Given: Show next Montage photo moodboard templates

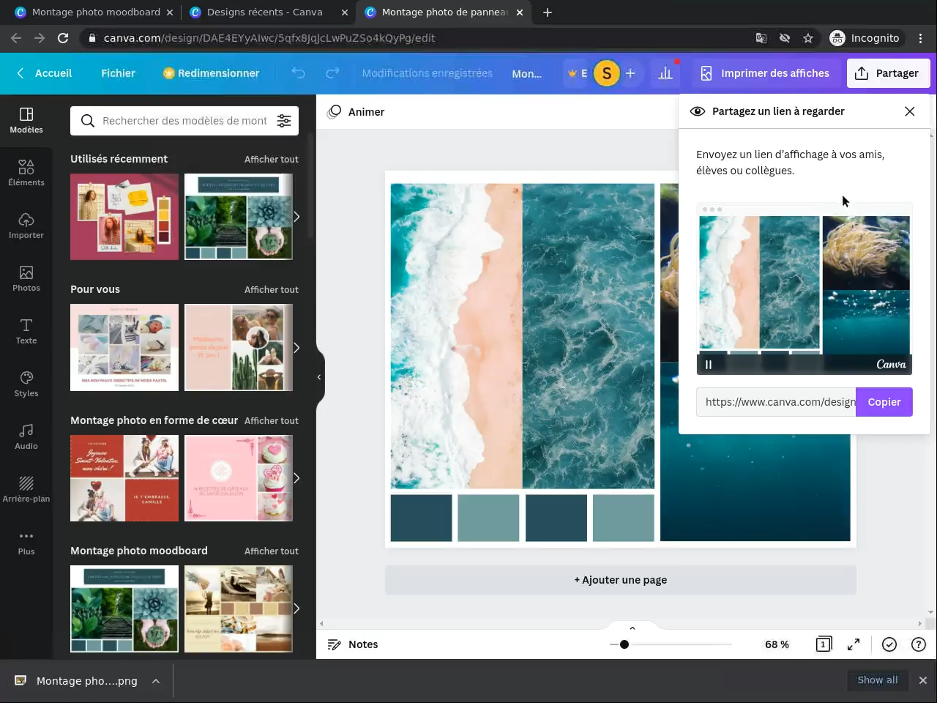Looking at the screenshot, I should click(x=296, y=609).
